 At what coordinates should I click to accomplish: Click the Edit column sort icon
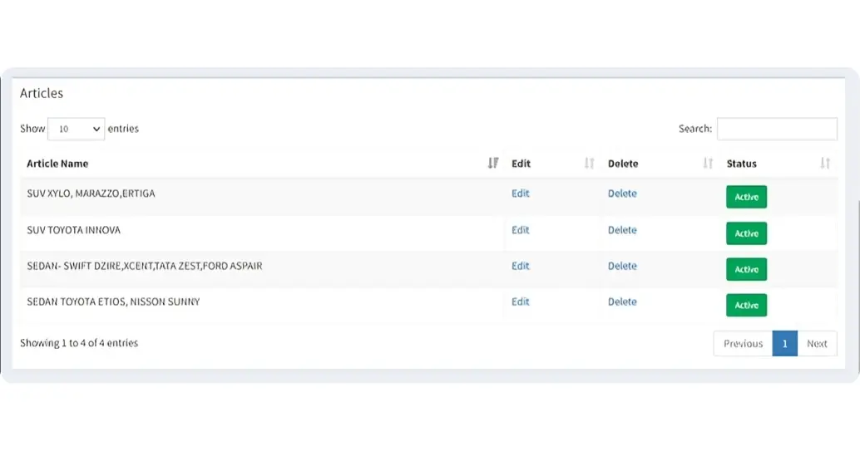pos(590,164)
